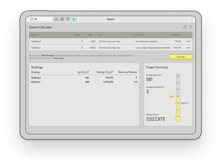Click the 776,725 total value
This screenshot has width=221, height=168.
(x=109, y=78)
